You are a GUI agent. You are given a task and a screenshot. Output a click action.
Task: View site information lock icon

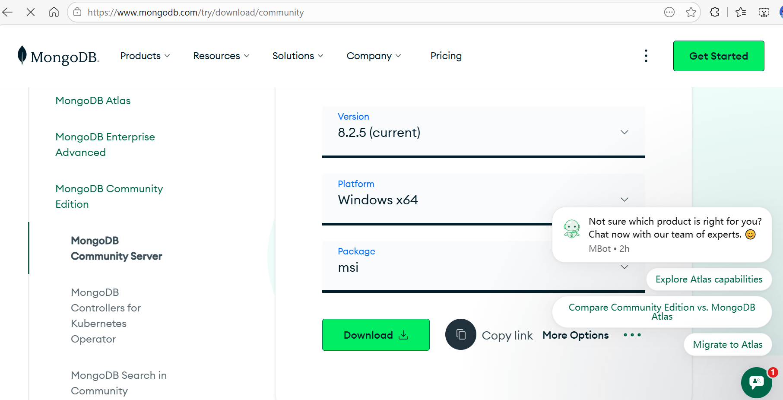[x=77, y=12]
